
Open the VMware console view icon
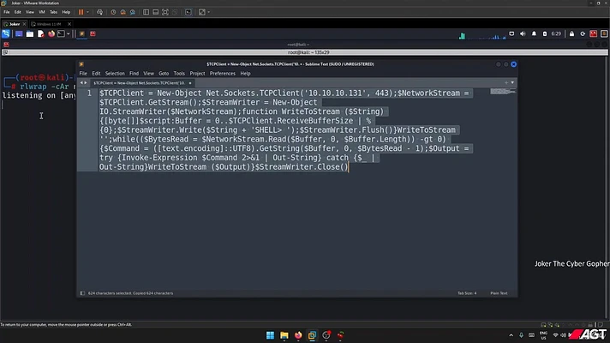(188, 12)
